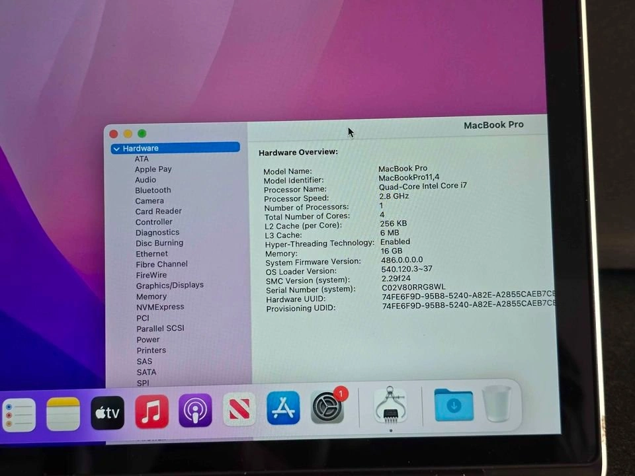Select the Memory item in the sidebar
635x476 pixels.
151,297
